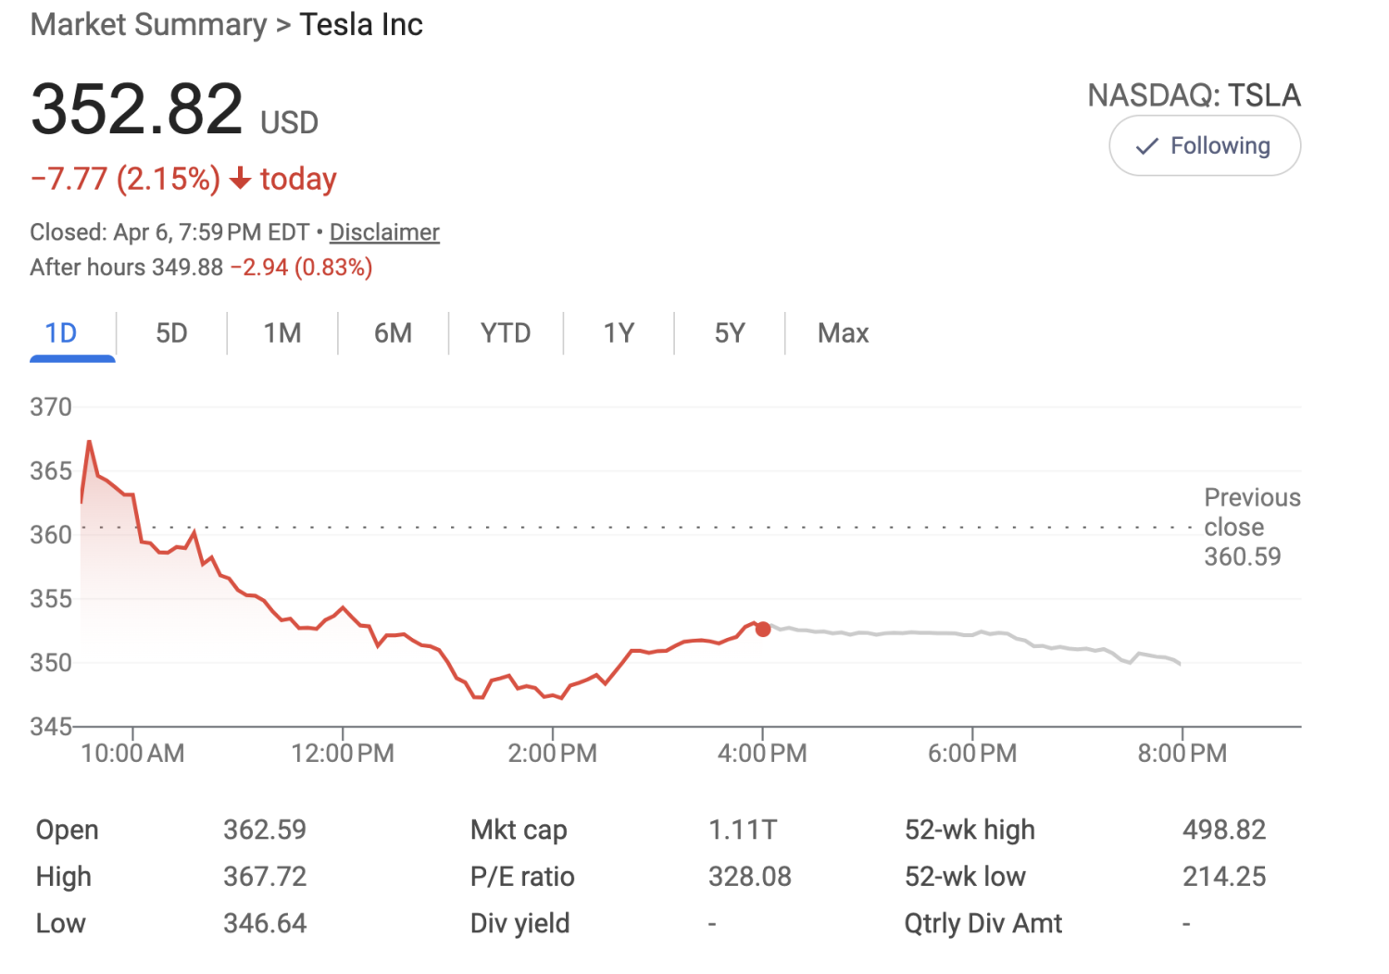1389x974 pixels.
Task: Switch to the 1Y range
Action: coord(619,332)
